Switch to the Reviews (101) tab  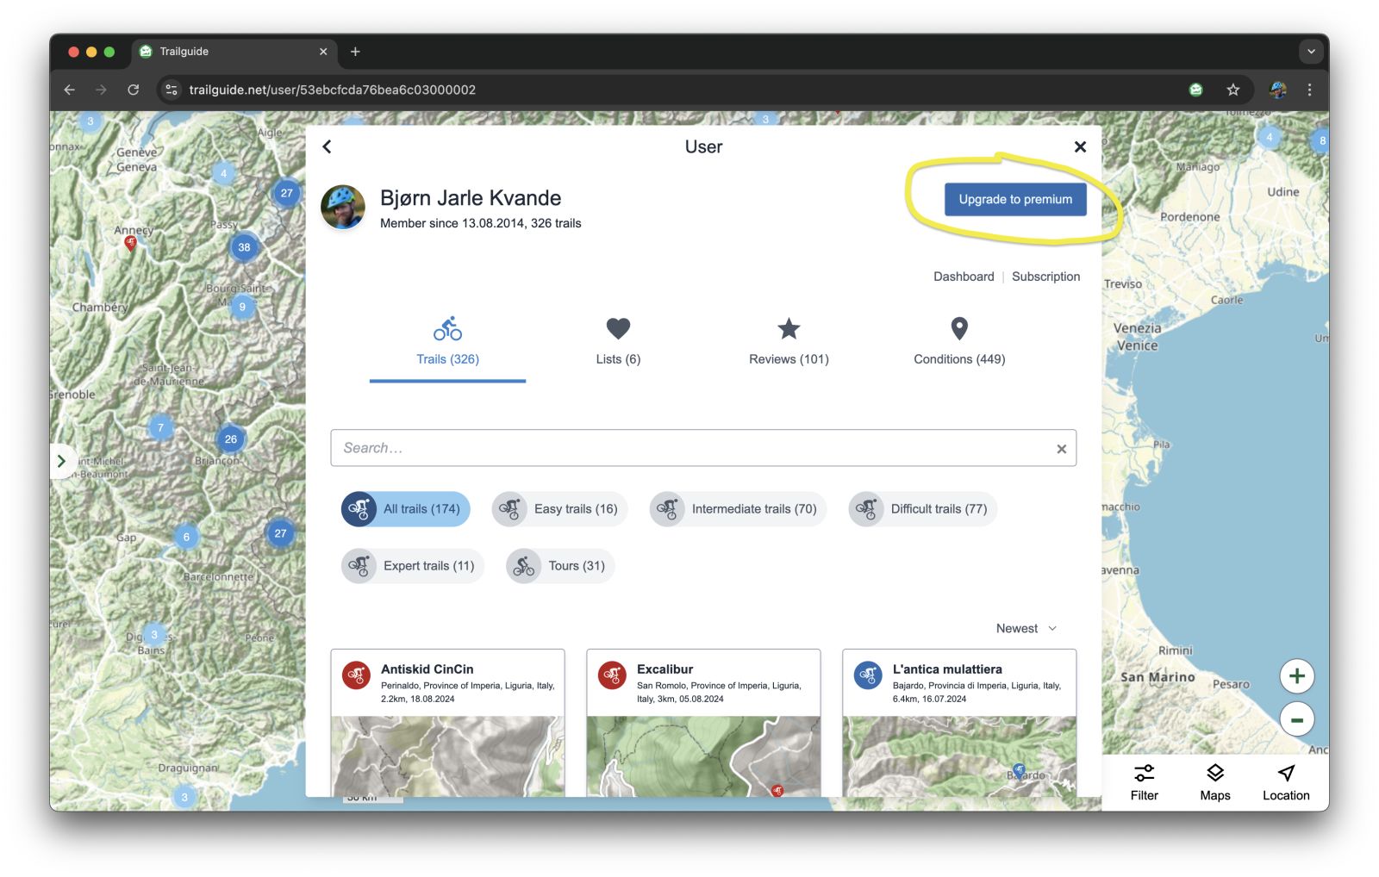789,343
